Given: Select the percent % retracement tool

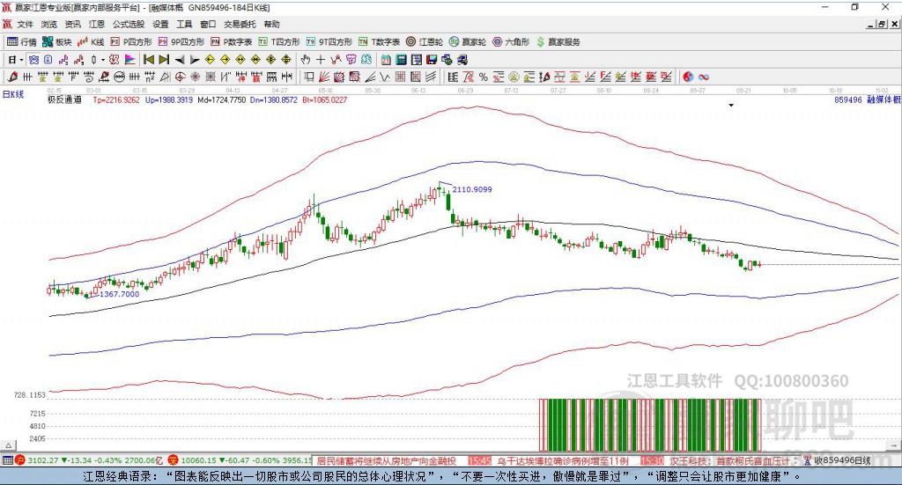Looking at the screenshot, I should click(484, 77).
